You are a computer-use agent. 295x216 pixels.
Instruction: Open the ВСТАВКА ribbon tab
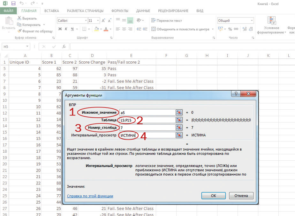click(51, 11)
